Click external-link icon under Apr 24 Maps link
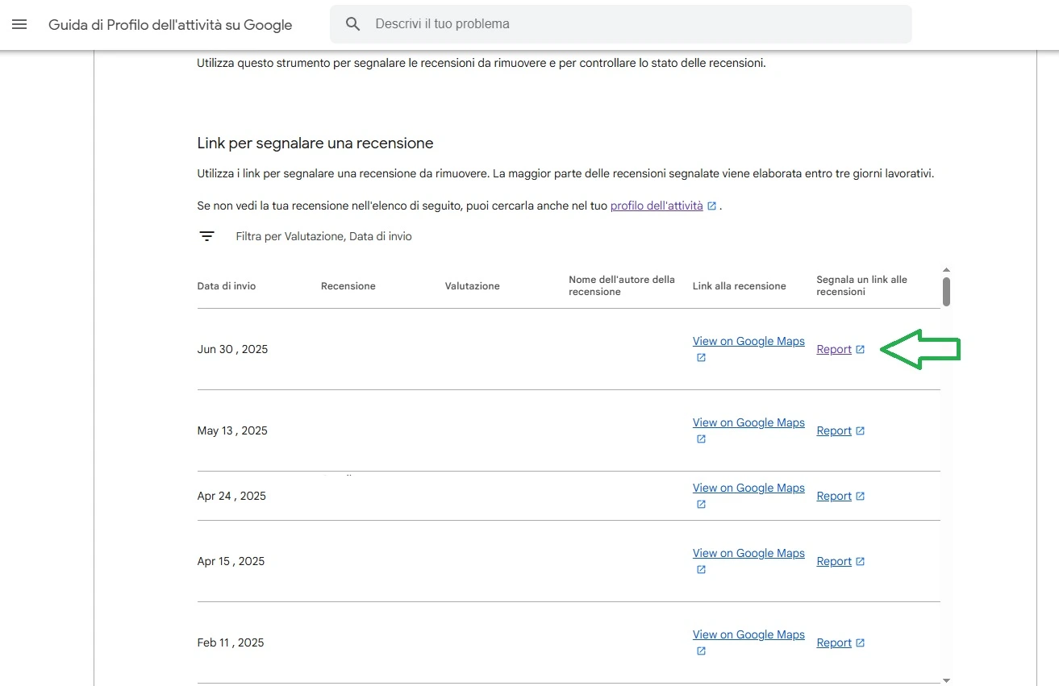Viewport: 1059px width, 686px height. pos(701,505)
